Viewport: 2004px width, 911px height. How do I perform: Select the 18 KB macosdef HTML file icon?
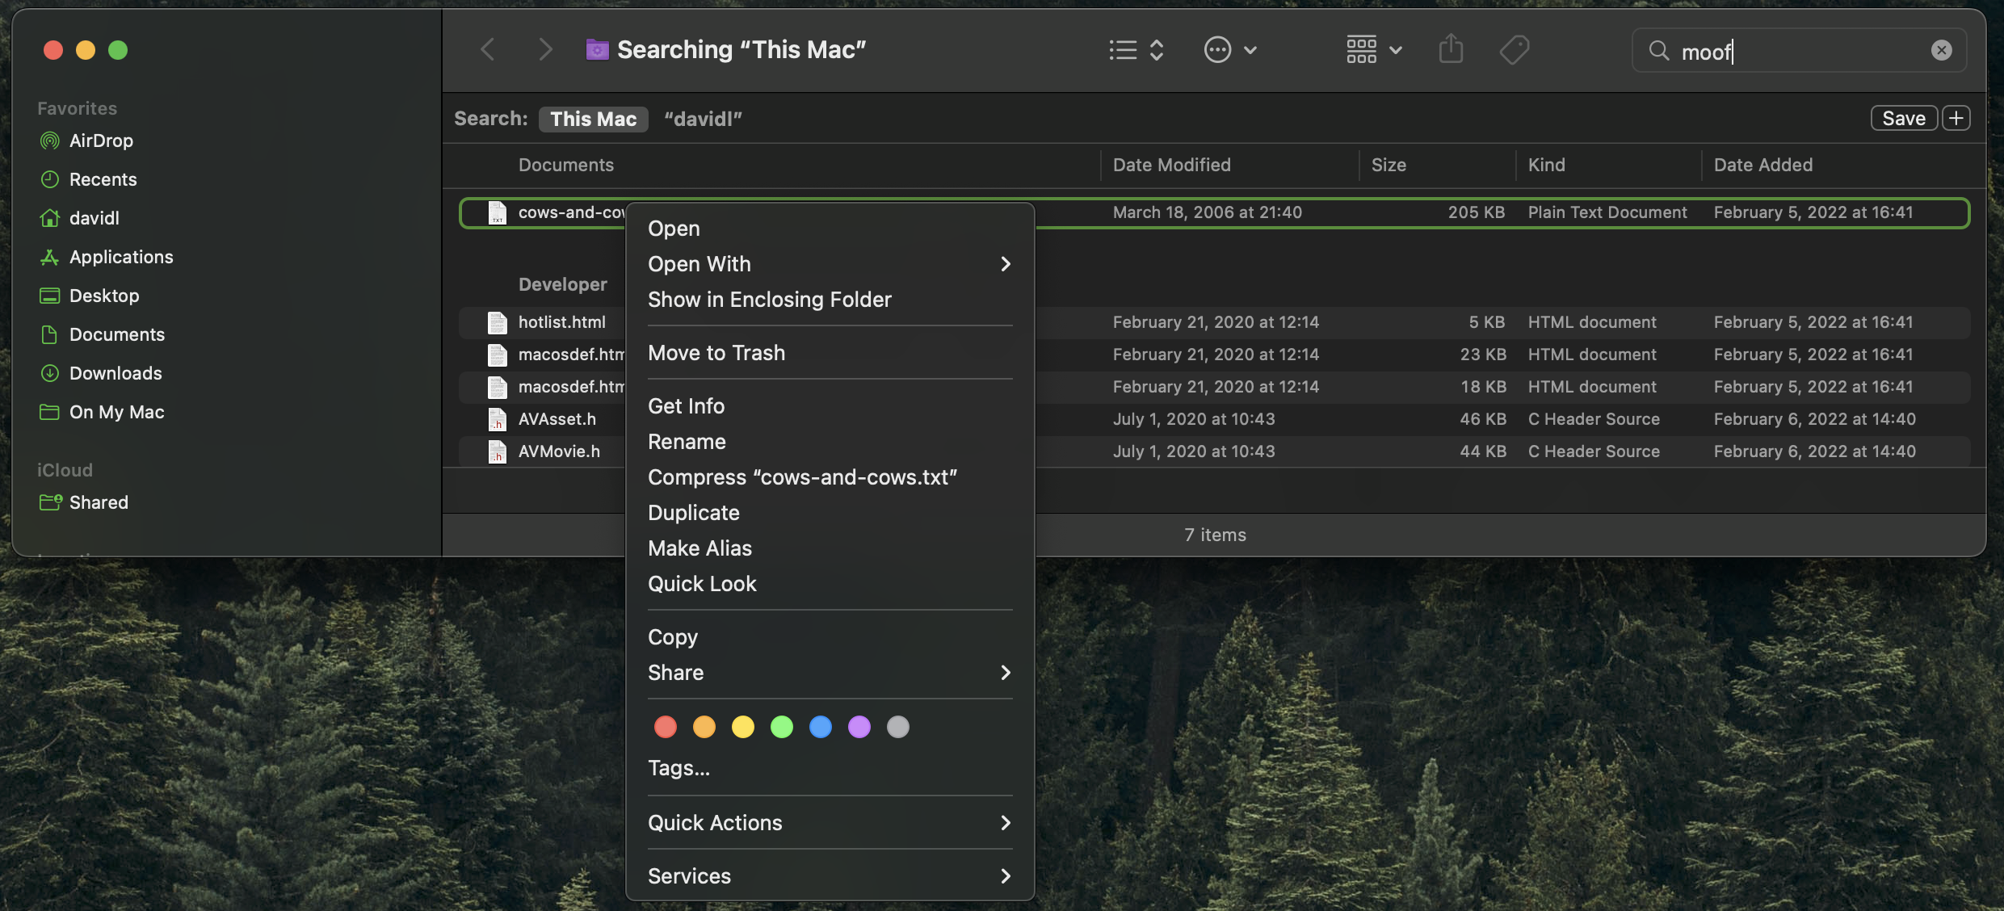click(x=498, y=387)
